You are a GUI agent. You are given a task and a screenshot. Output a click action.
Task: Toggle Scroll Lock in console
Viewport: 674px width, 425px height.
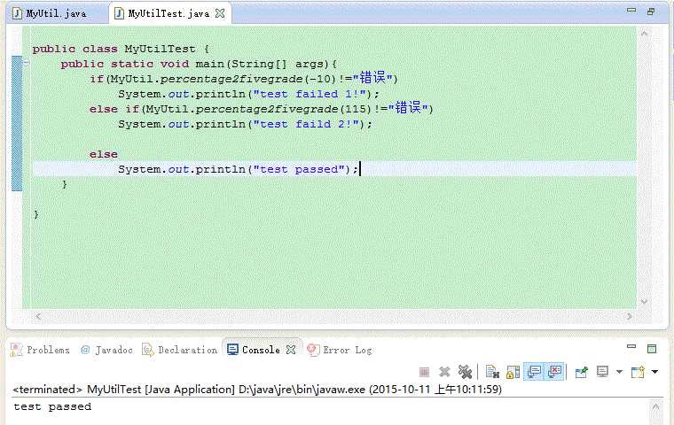513,372
